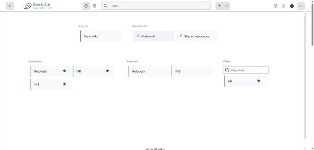Viewport: 314px width, 150px height.
Task: Toggle the star on Favourites IMS
Action: [64, 84]
